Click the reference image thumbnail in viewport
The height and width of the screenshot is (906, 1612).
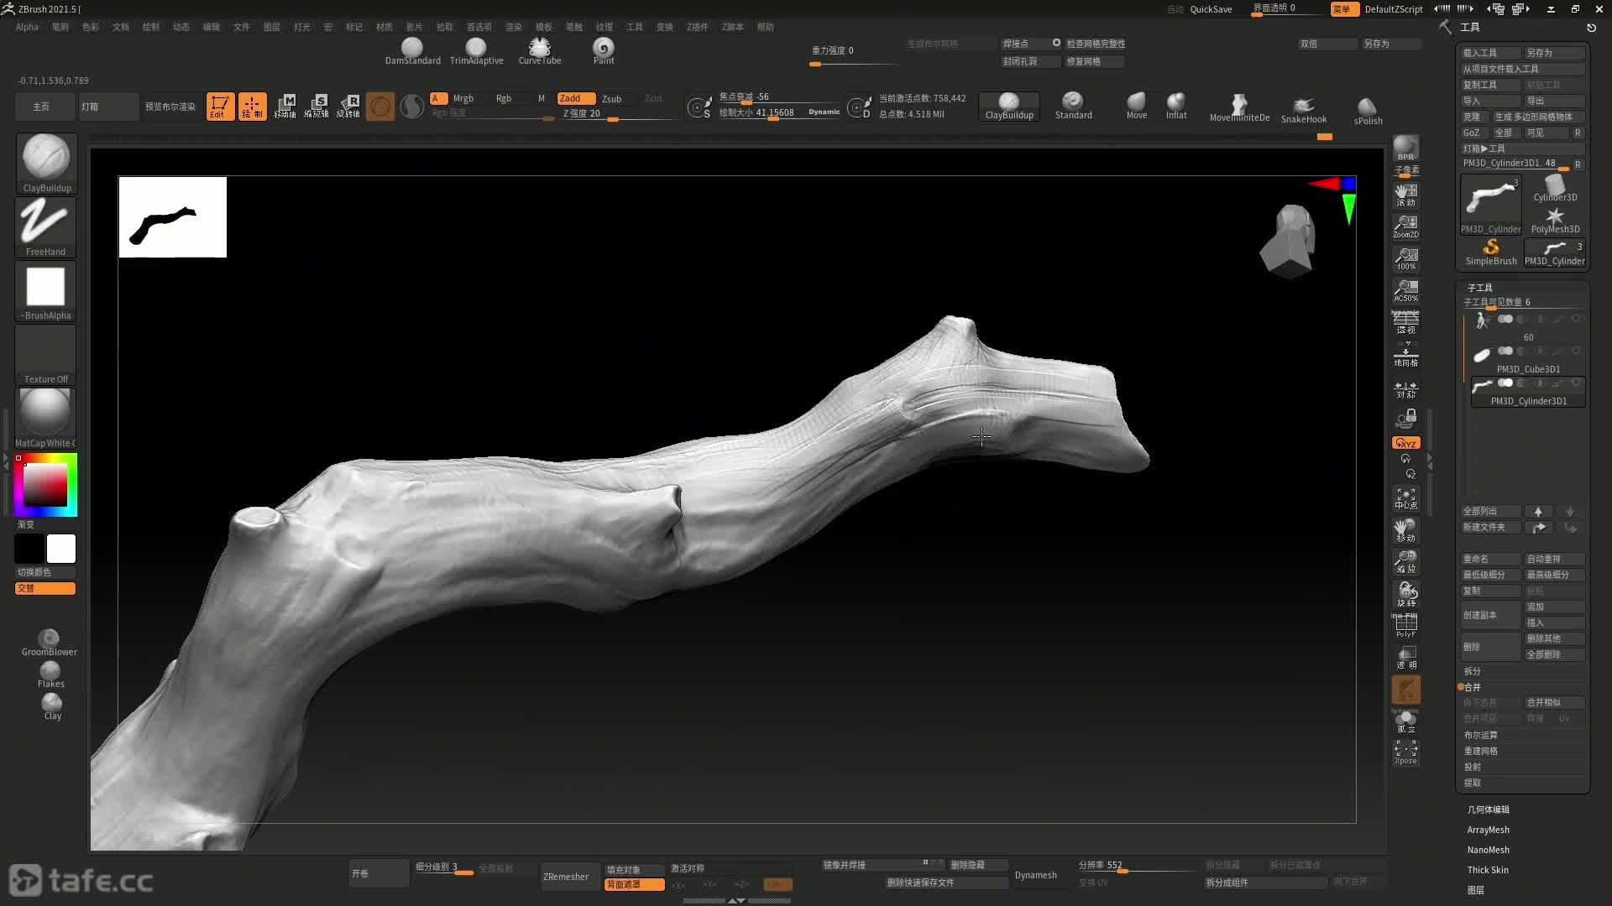pos(172,216)
